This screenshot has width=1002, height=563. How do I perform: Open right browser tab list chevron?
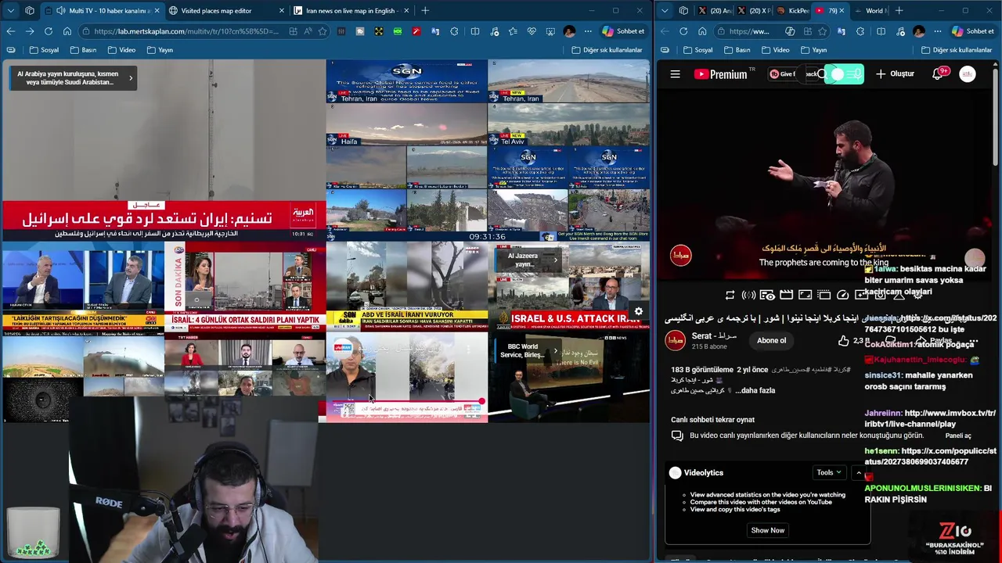pos(664,11)
